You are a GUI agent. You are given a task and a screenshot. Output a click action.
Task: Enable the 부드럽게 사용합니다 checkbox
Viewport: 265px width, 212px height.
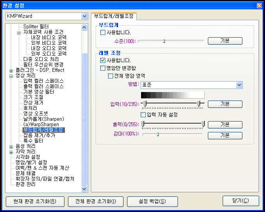coord(103,33)
